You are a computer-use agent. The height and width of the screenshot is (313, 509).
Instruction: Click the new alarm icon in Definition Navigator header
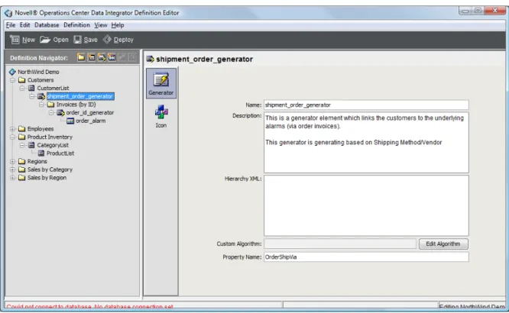click(112, 57)
